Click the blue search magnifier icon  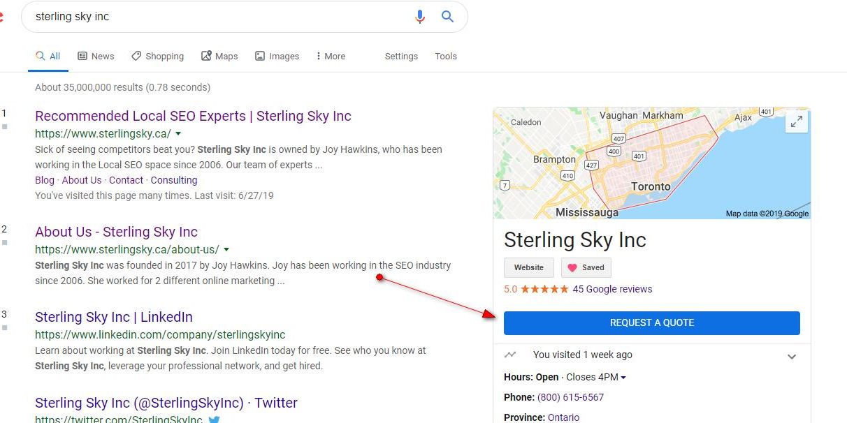coord(448,17)
